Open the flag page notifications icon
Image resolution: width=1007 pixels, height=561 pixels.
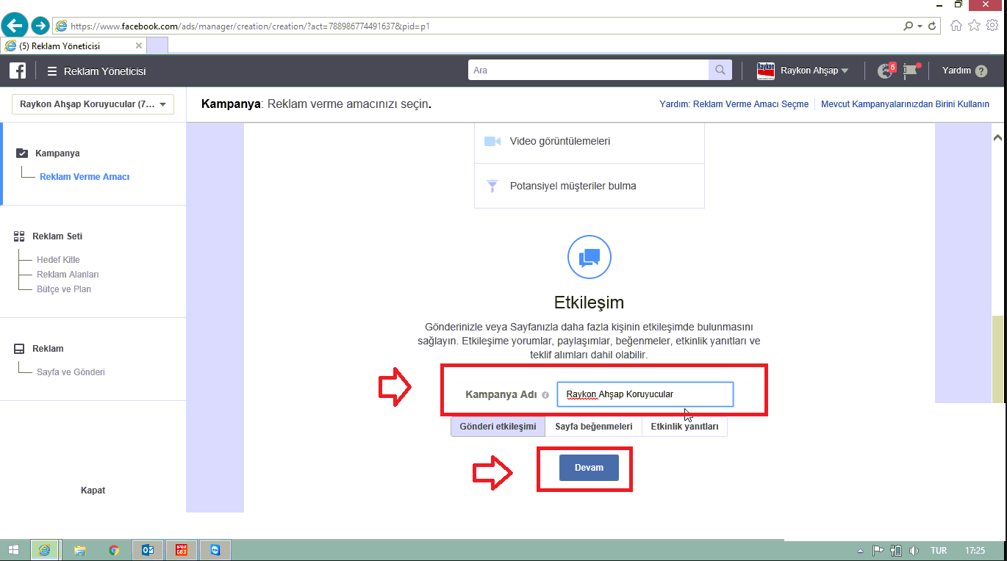coord(911,70)
